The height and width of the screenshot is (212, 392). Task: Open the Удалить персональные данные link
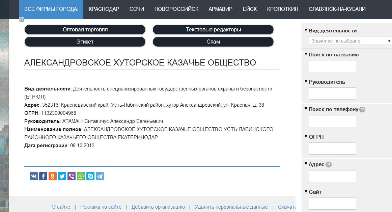click(231, 207)
